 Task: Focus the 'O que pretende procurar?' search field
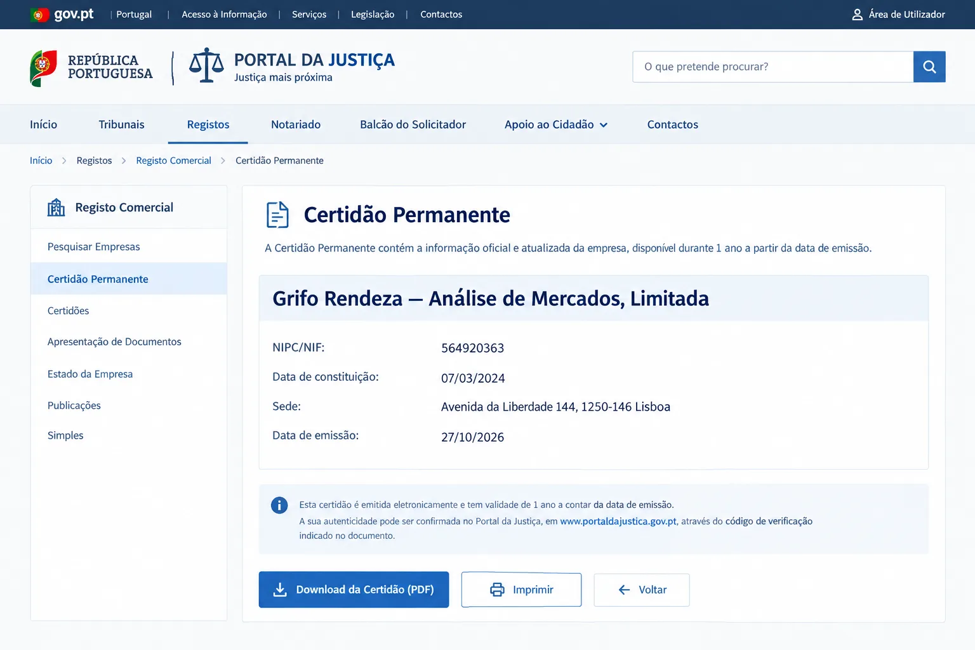pyautogui.click(x=773, y=67)
